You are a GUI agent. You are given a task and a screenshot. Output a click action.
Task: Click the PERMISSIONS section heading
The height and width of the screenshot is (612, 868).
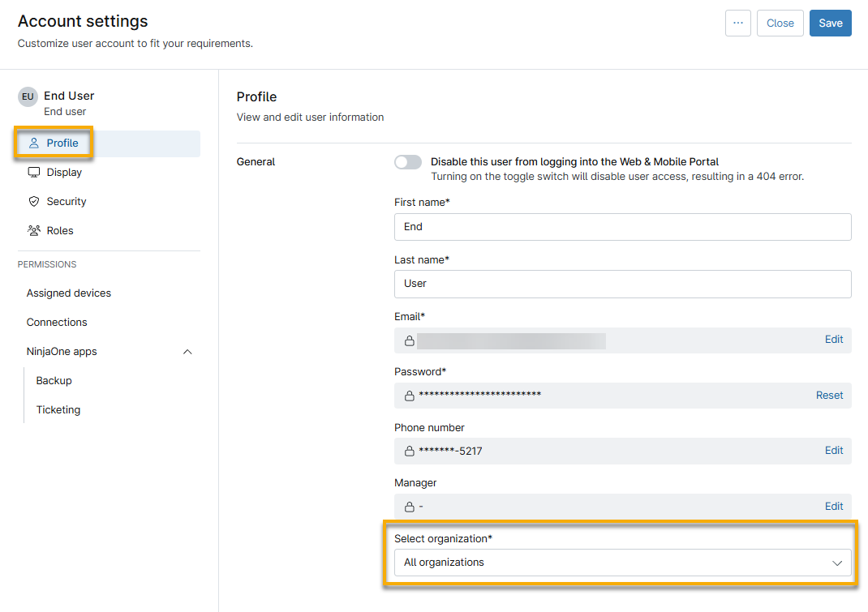point(47,264)
